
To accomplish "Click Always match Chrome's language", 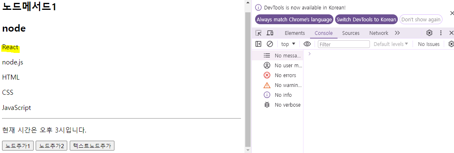I will coord(294,20).
